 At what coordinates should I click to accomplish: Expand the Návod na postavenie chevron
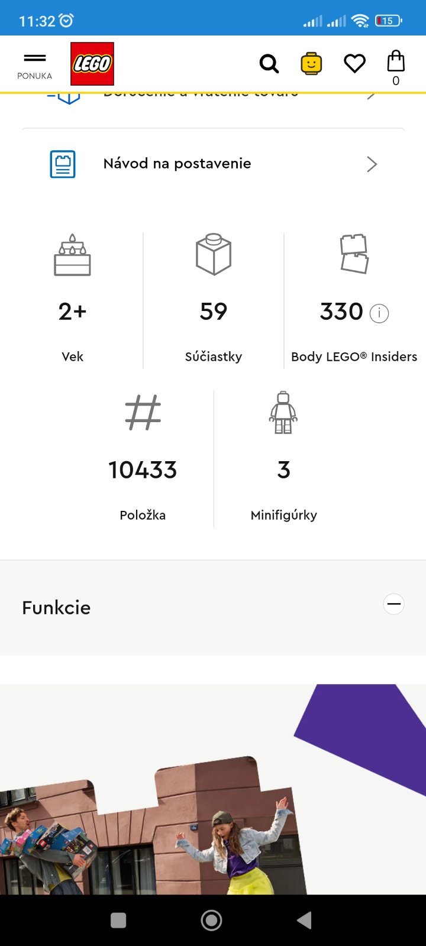tap(372, 164)
